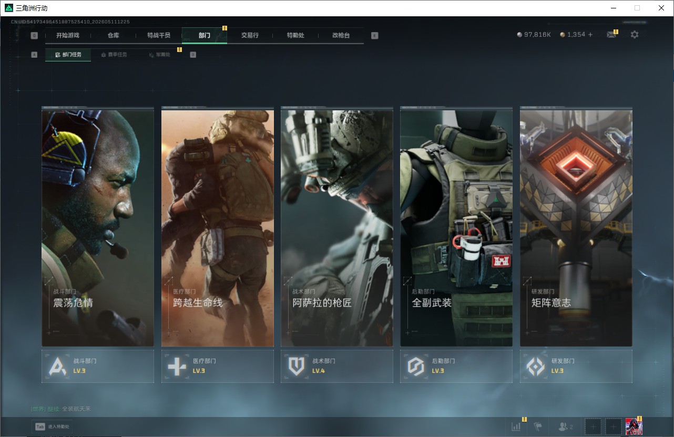Click the 1,354 currency balance
The width and height of the screenshot is (674, 437).
click(x=576, y=35)
